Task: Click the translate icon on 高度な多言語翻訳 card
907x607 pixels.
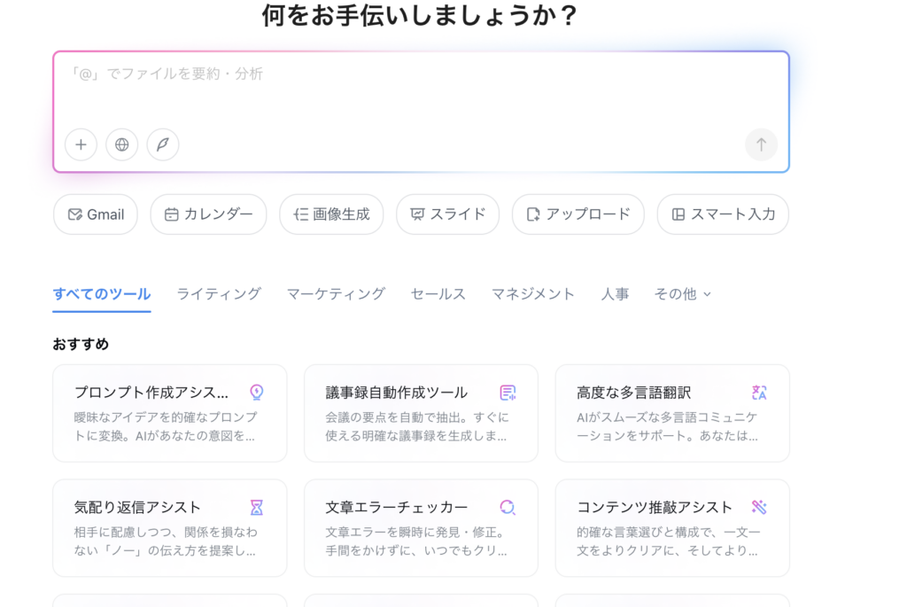Action: [x=759, y=393]
